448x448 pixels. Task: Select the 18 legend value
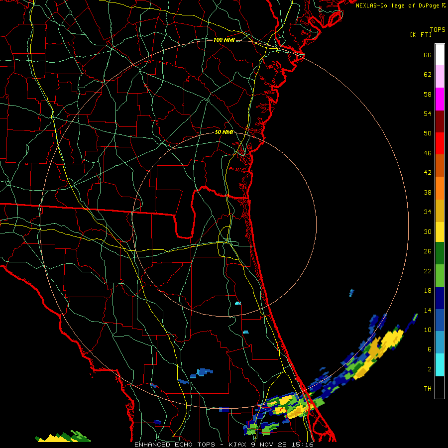point(428,291)
